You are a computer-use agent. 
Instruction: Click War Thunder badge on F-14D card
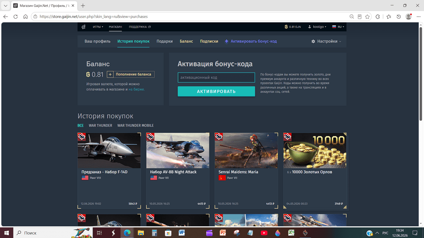click(x=82, y=137)
